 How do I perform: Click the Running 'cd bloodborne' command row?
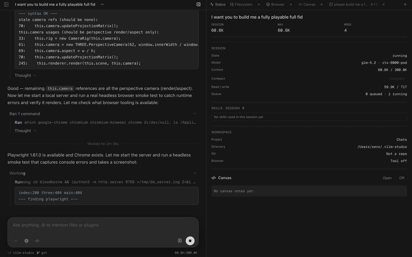coord(106,182)
